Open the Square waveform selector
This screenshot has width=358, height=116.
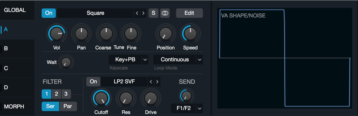95,13
